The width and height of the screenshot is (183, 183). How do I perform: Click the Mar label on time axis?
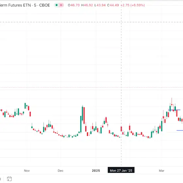[x=161, y=171]
